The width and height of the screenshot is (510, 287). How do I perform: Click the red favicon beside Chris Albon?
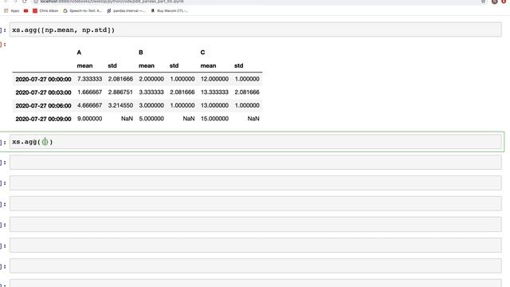(35, 10)
